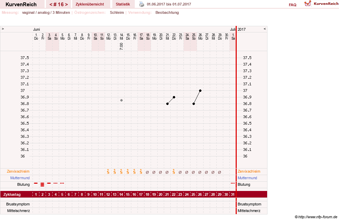Click the S+ mucus symbol on cycle day 22
Viewport: 339px width, 221px height.
pyautogui.click(x=173, y=172)
